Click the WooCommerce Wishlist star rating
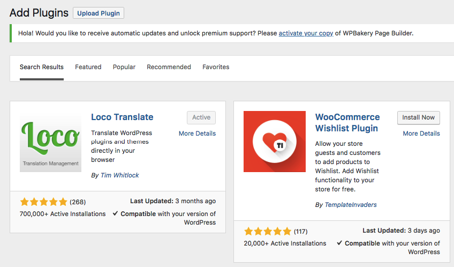 [x=268, y=231]
